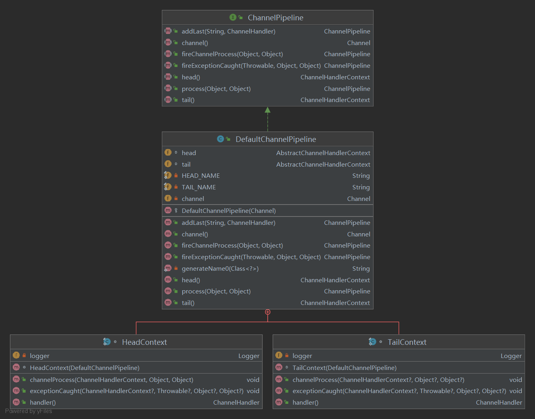Click AbstractChannelHandlerContext type of head field
This screenshot has height=419, width=535.
tap(323, 153)
